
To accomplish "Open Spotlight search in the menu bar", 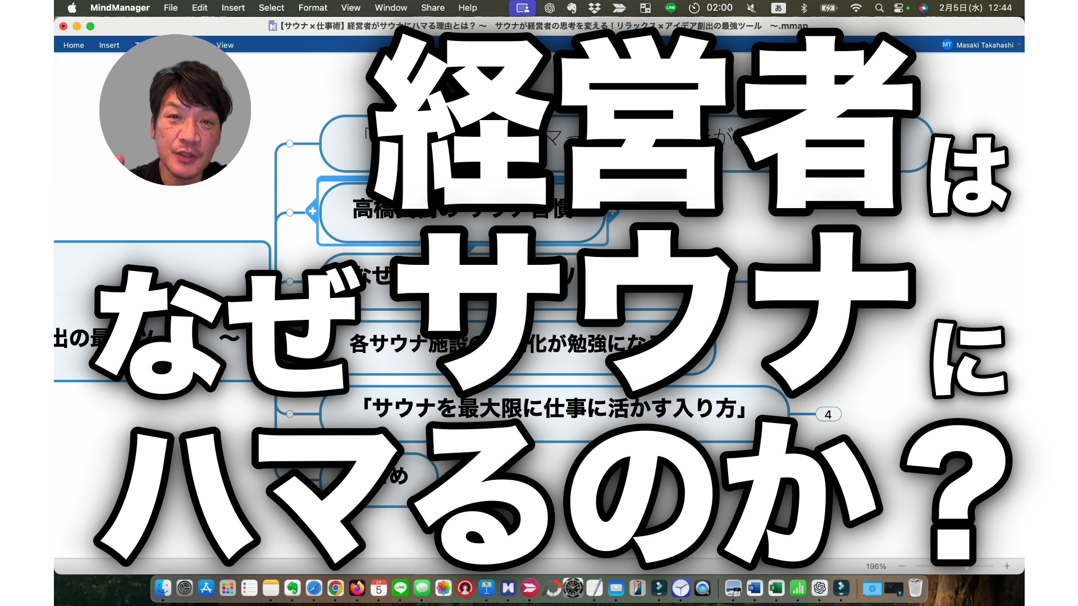I will [879, 8].
